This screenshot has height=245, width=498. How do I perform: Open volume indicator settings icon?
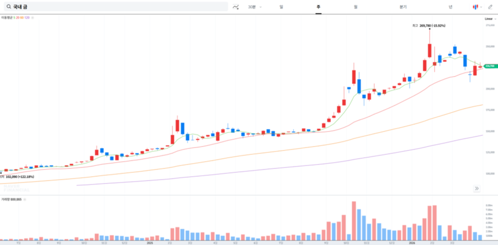[x=25, y=199]
